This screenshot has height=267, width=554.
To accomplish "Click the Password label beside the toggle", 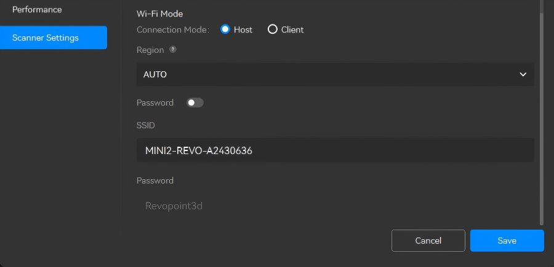I will coord(155,103).
